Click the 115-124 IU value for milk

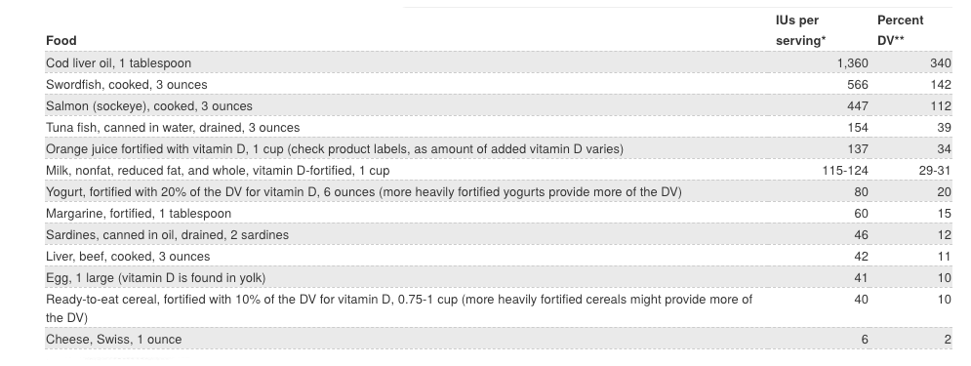click(845, 170)
